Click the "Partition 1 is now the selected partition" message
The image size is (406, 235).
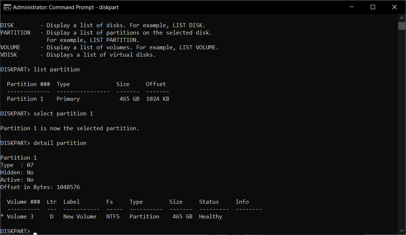pyautogui.click(x=70, y=128)
